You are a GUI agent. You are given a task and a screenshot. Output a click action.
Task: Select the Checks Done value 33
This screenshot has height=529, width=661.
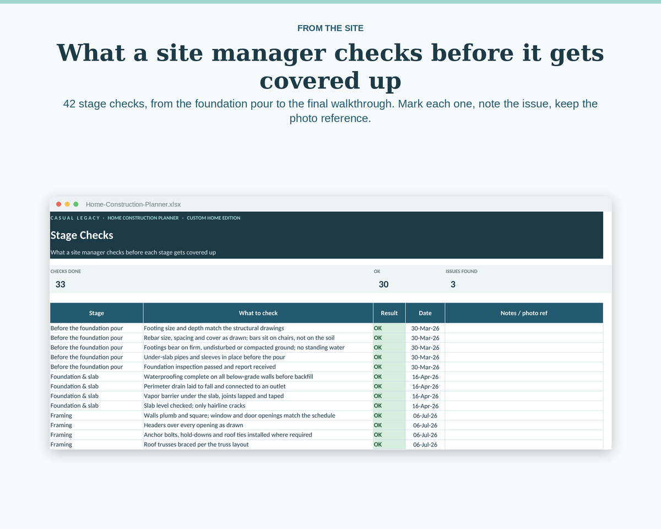pyautogui.click(x=61, y=284)
